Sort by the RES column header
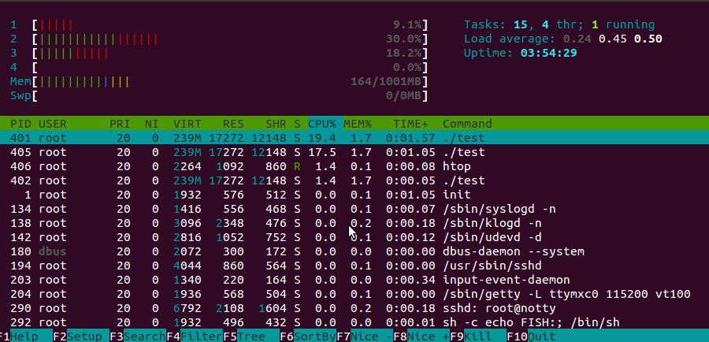 (233, 124)
